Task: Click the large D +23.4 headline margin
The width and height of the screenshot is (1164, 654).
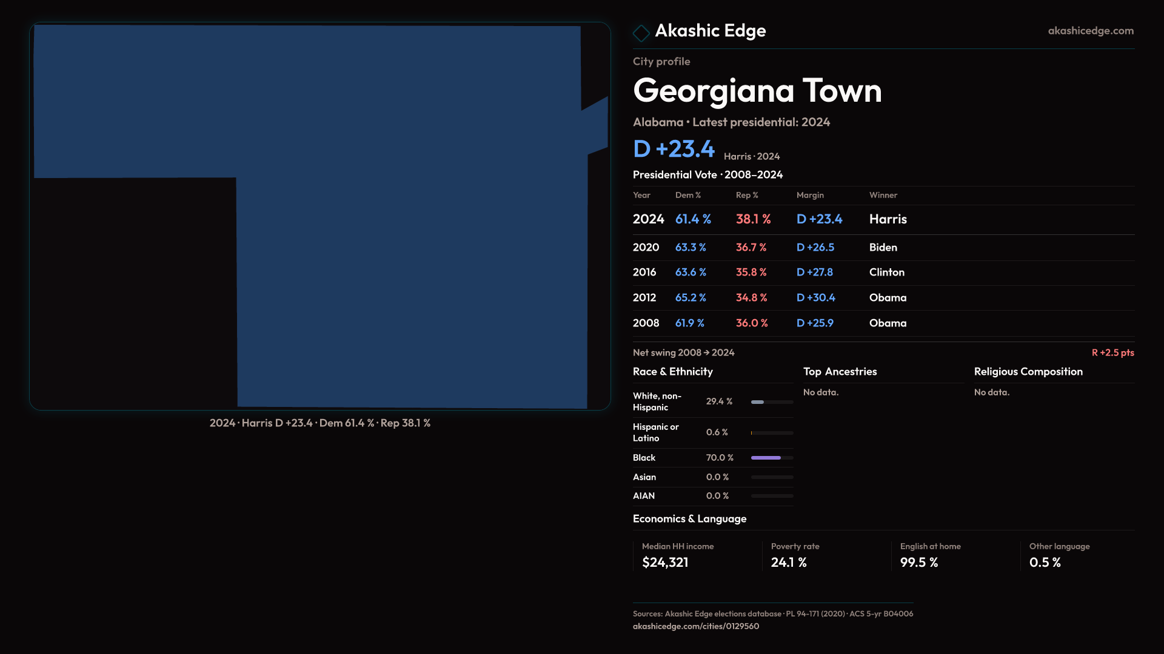Action: click(x=674, y=149)
